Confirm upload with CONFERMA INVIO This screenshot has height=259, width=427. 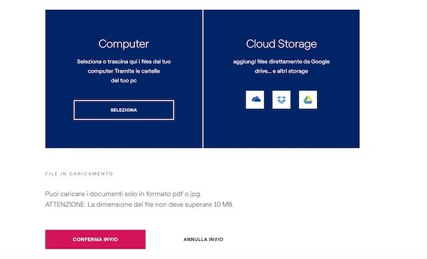click(95, 239)
